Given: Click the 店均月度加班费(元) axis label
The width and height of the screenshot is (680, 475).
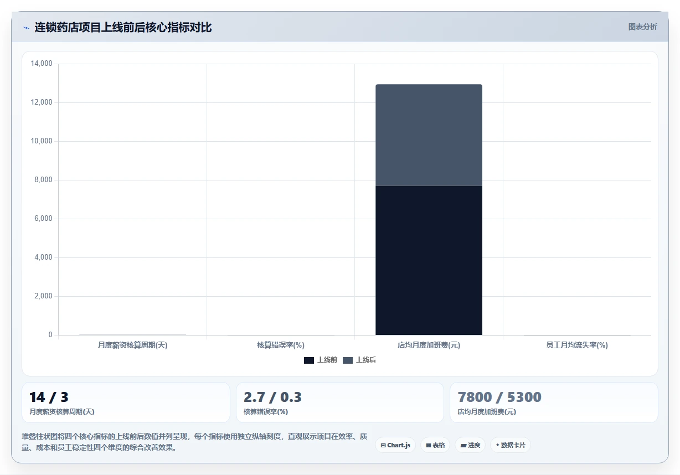Looking at the screenshot, I should (x=429, y=345).
